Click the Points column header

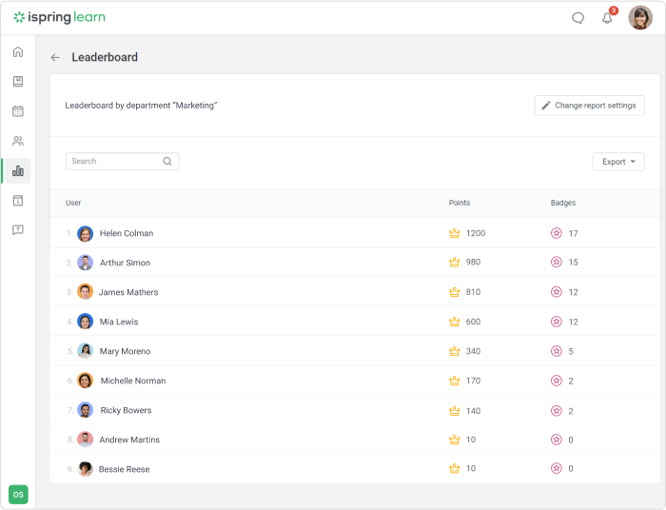[460, 203]
